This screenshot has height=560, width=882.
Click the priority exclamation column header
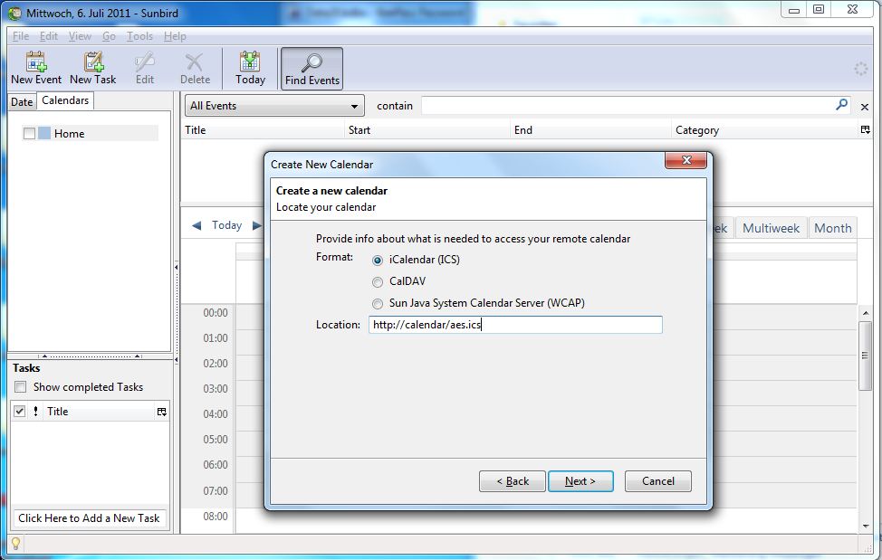click(x=35, y=411)
